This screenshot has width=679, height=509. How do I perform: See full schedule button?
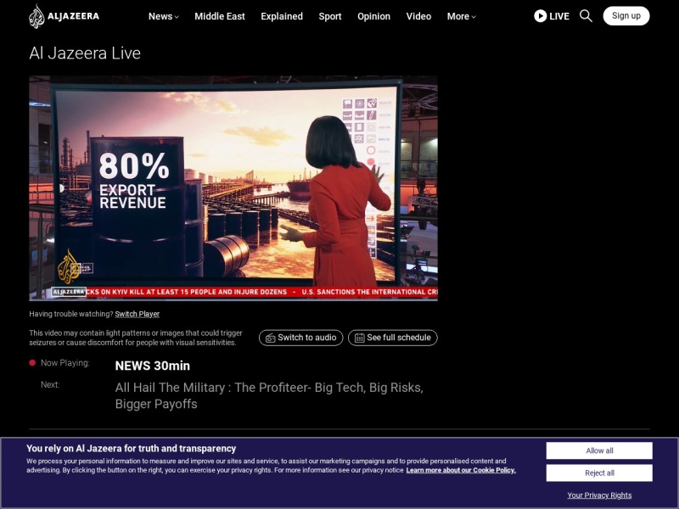coord(393,338)
